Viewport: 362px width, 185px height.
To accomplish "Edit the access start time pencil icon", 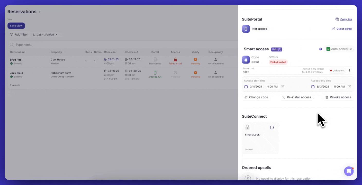I will (283, 87).
